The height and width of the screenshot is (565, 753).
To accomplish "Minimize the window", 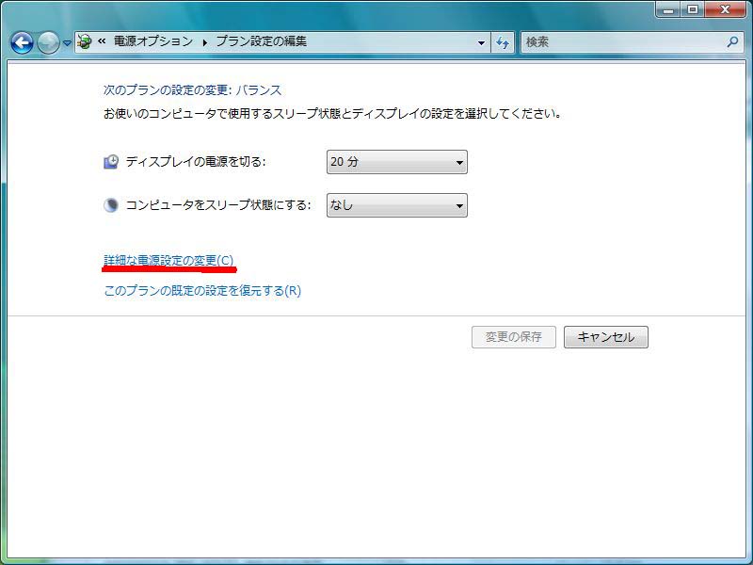I will (x=669, y=9).
